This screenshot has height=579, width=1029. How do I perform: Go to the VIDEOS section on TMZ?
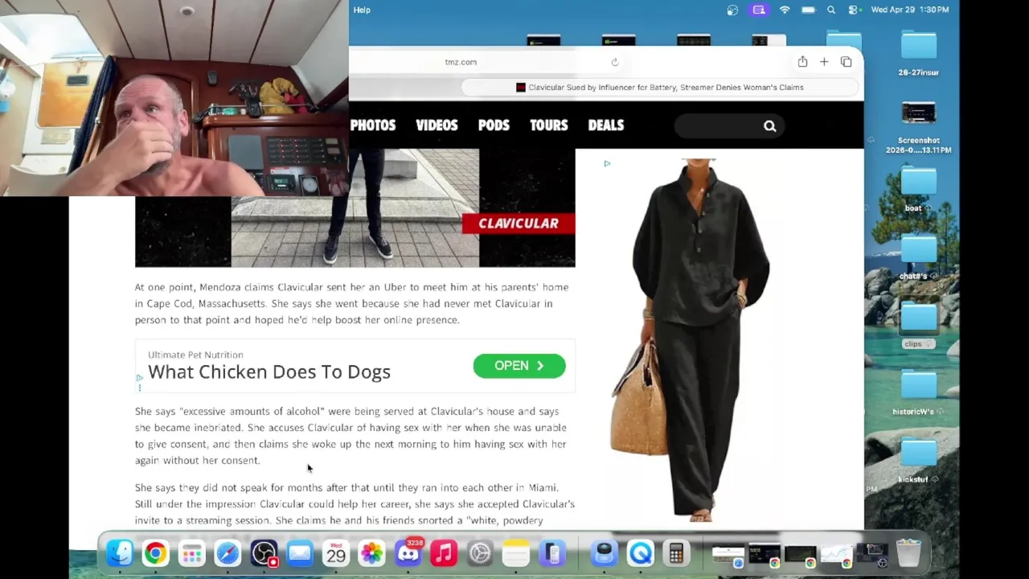[x=437, y=125]
